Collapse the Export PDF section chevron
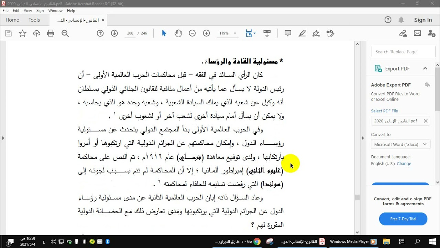This screenshot has width=440, height=248. [425, 69]
